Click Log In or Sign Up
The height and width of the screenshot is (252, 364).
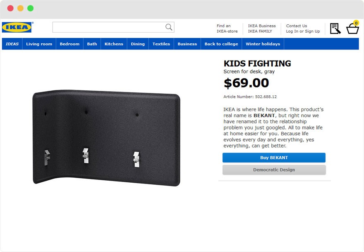(303, 31)
